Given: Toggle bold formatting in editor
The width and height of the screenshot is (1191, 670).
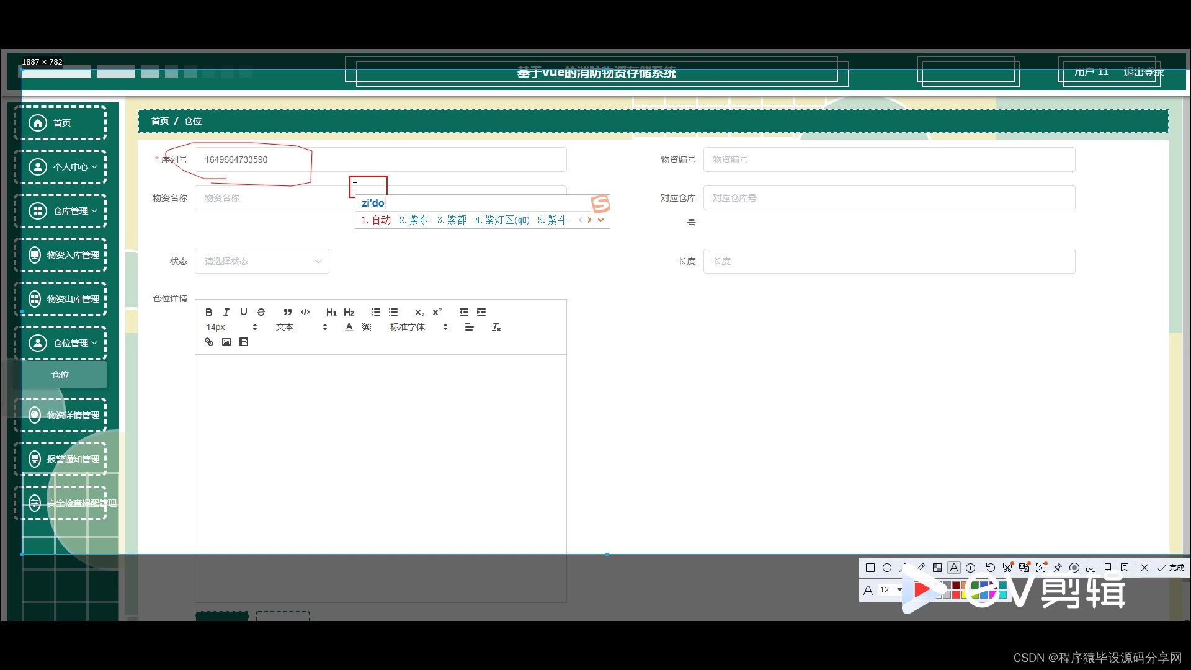Looking at the screenshot, I should coord(209,312).
